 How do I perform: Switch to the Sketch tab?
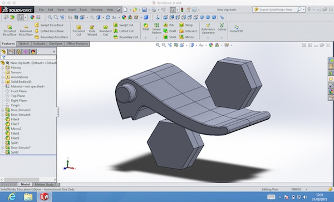(24, 43)
